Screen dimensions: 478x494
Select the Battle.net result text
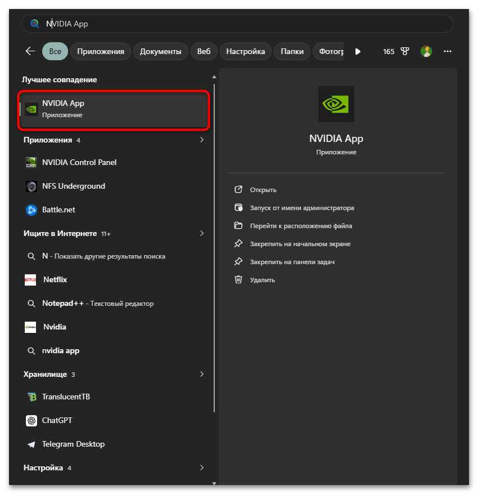[x=58, y=210]
